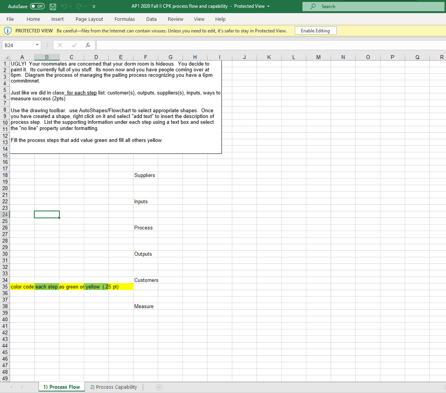Open the '2) Process Capability' sheet tab
446x393 pixels.
(x=113, y=387)
